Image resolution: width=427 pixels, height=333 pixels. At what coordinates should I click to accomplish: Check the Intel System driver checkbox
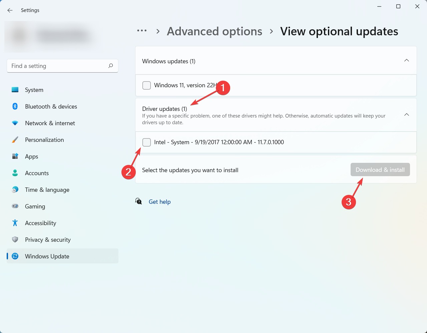point(146,142)
